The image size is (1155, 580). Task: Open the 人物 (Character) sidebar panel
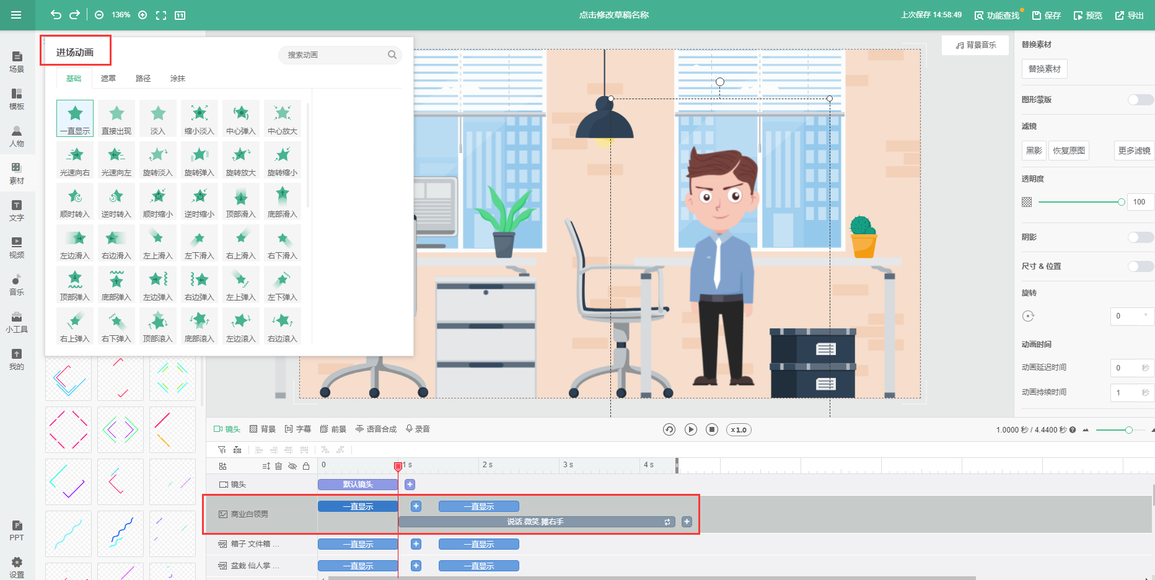(x=17, y=136)
